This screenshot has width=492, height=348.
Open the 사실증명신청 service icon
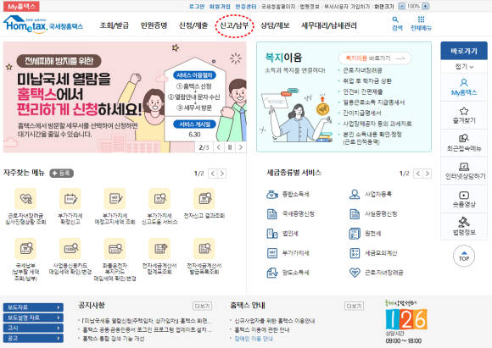[355, 214]
